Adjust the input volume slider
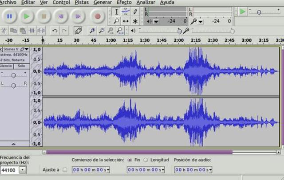The width and height of the screenshot is (284, 180). point(233,31)
